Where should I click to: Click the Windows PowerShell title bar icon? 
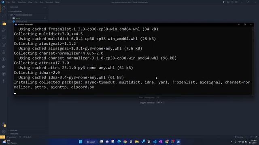click(x=16, y=25)
